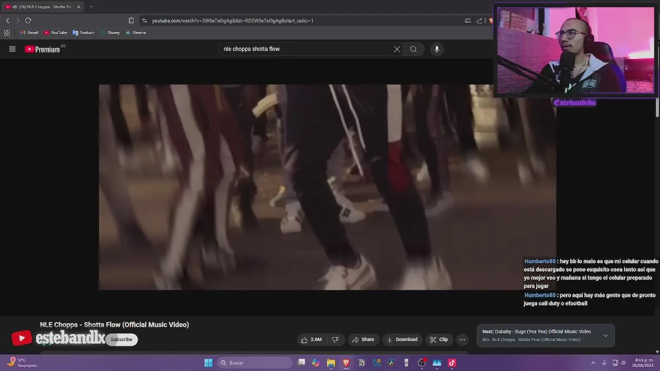Open the volume control in the tray
Image resolution: width=660 pixels, height=371 pixels.
point(623,363)
